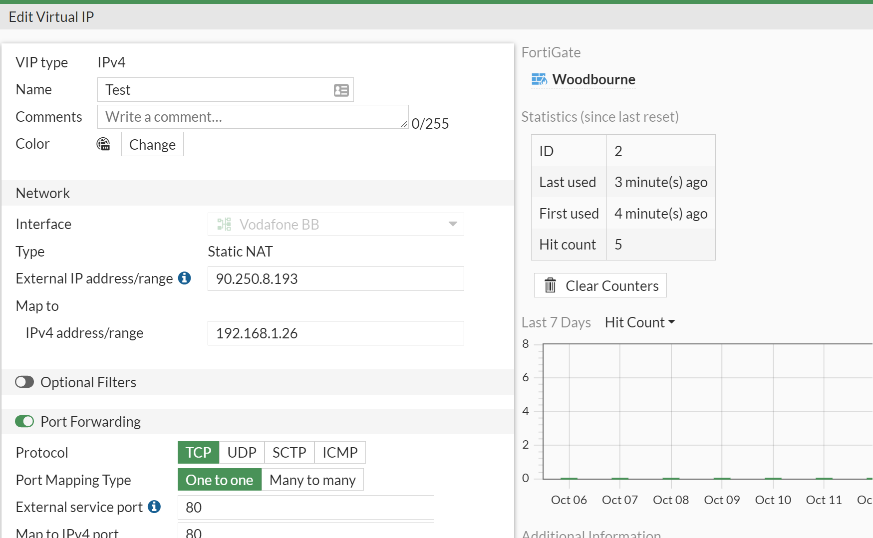Click the Oct 09 chart axis label
873x538 pixels.
pos(722,500)
